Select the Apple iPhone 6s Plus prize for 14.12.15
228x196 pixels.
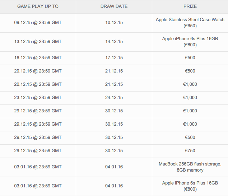pyautogui.click(x=190, y=42)
